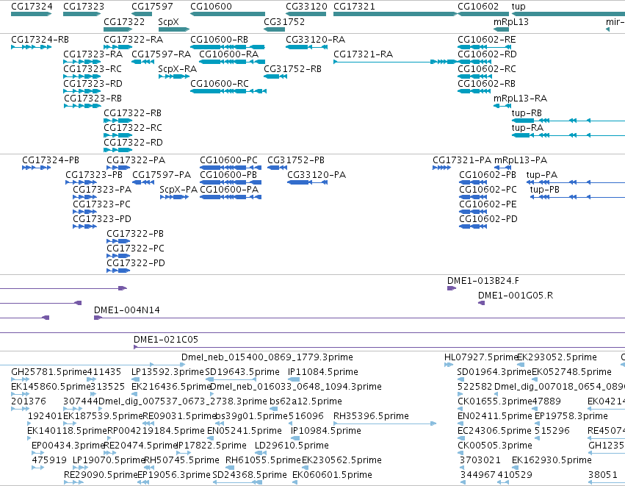Select the CG31752 gene label
The width and height of the screenshot is (625, 486).
(x=284, y=21)
